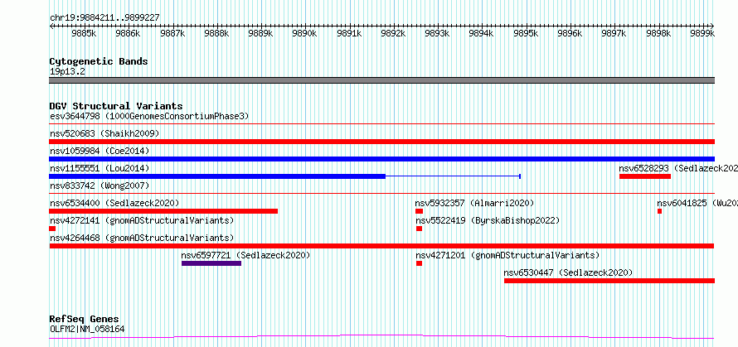Select the nsv6530447 red variant bar

click(x=609, y=281)
